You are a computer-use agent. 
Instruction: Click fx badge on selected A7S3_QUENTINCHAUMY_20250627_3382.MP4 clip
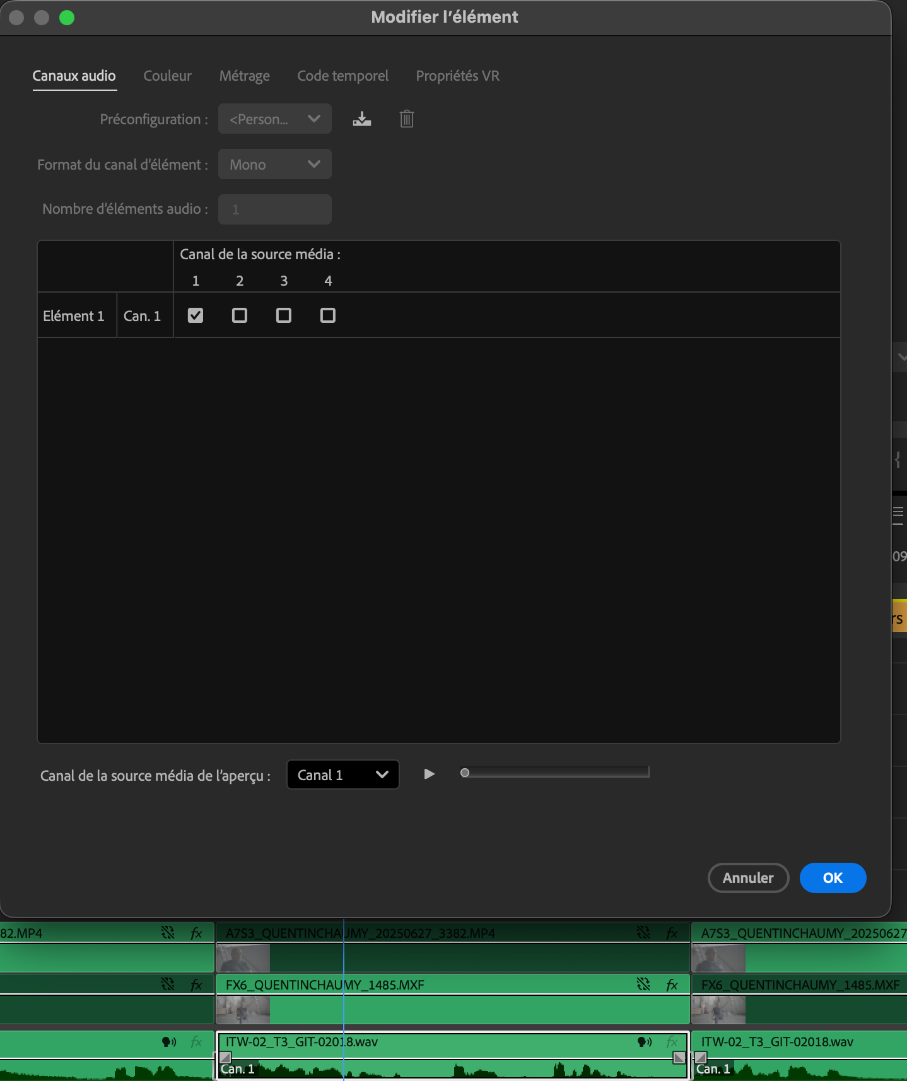click(672, 933)
